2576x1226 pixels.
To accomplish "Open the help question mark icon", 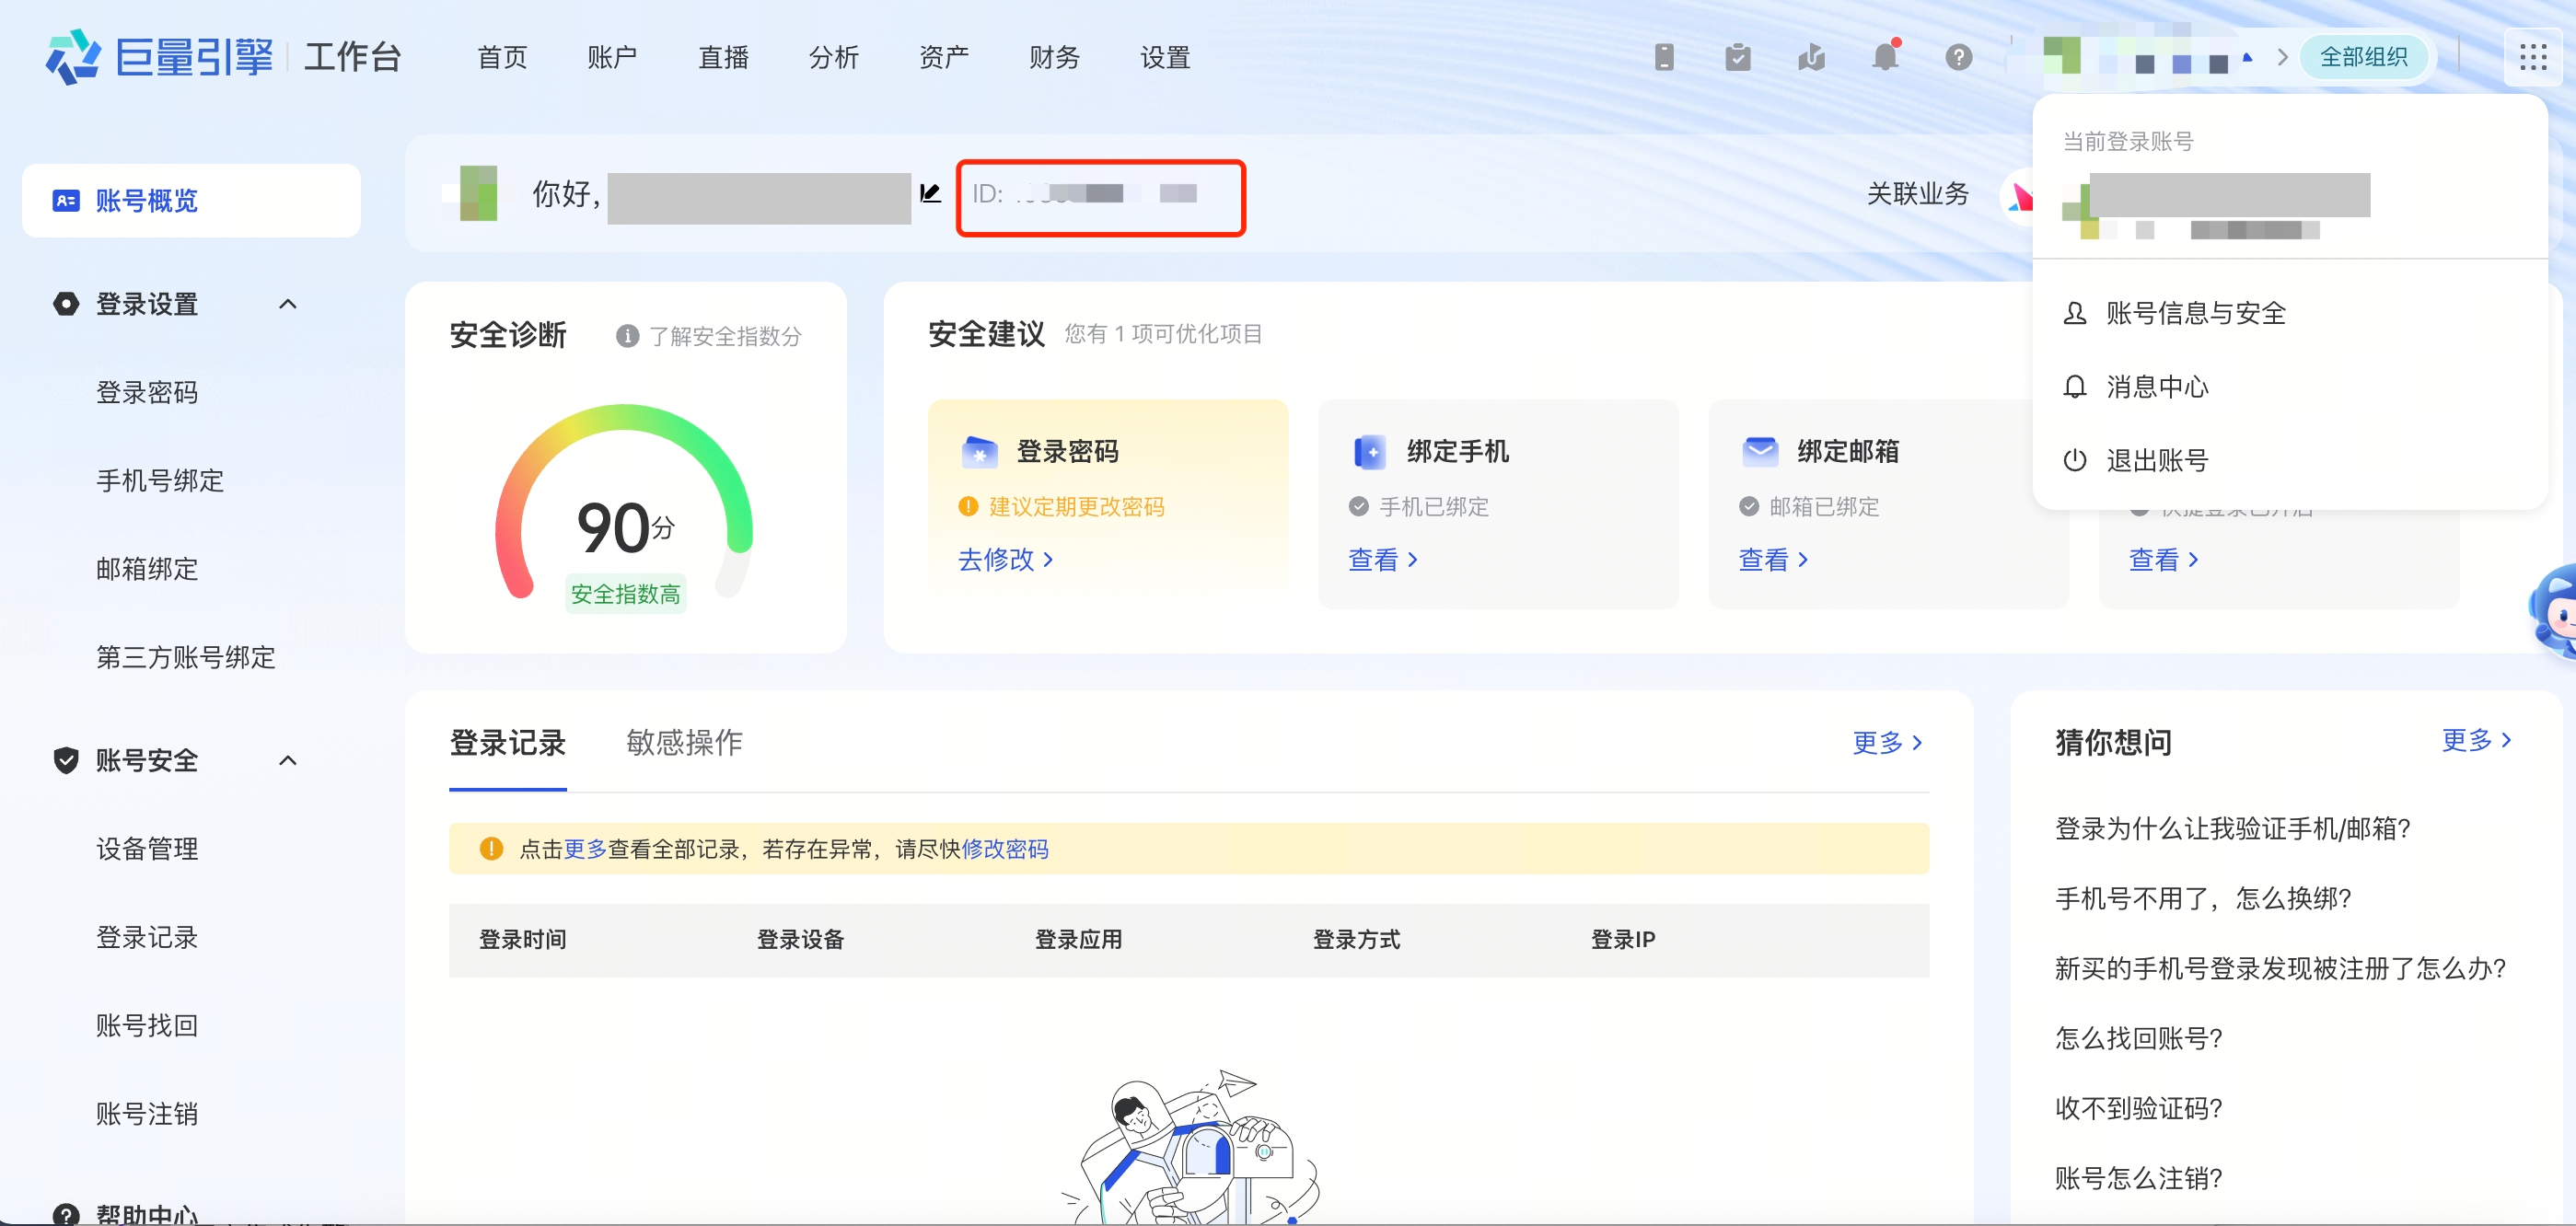I will pos(1958,57).
